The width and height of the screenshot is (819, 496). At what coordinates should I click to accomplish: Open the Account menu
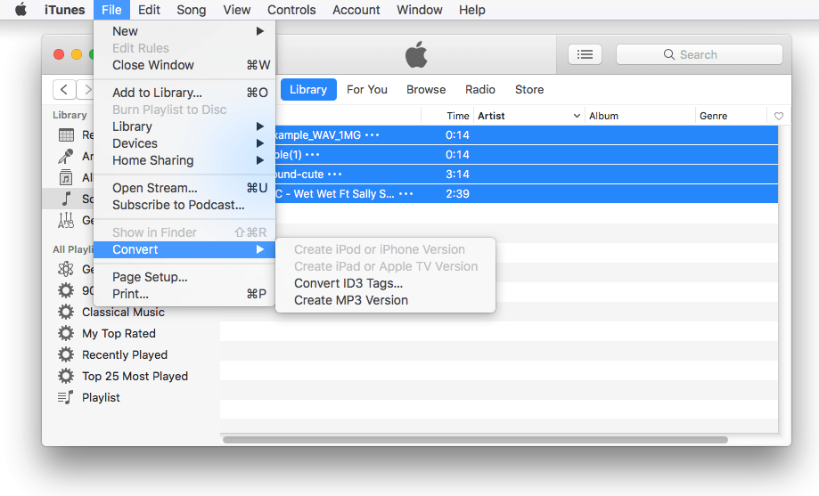tap(356, 10)
